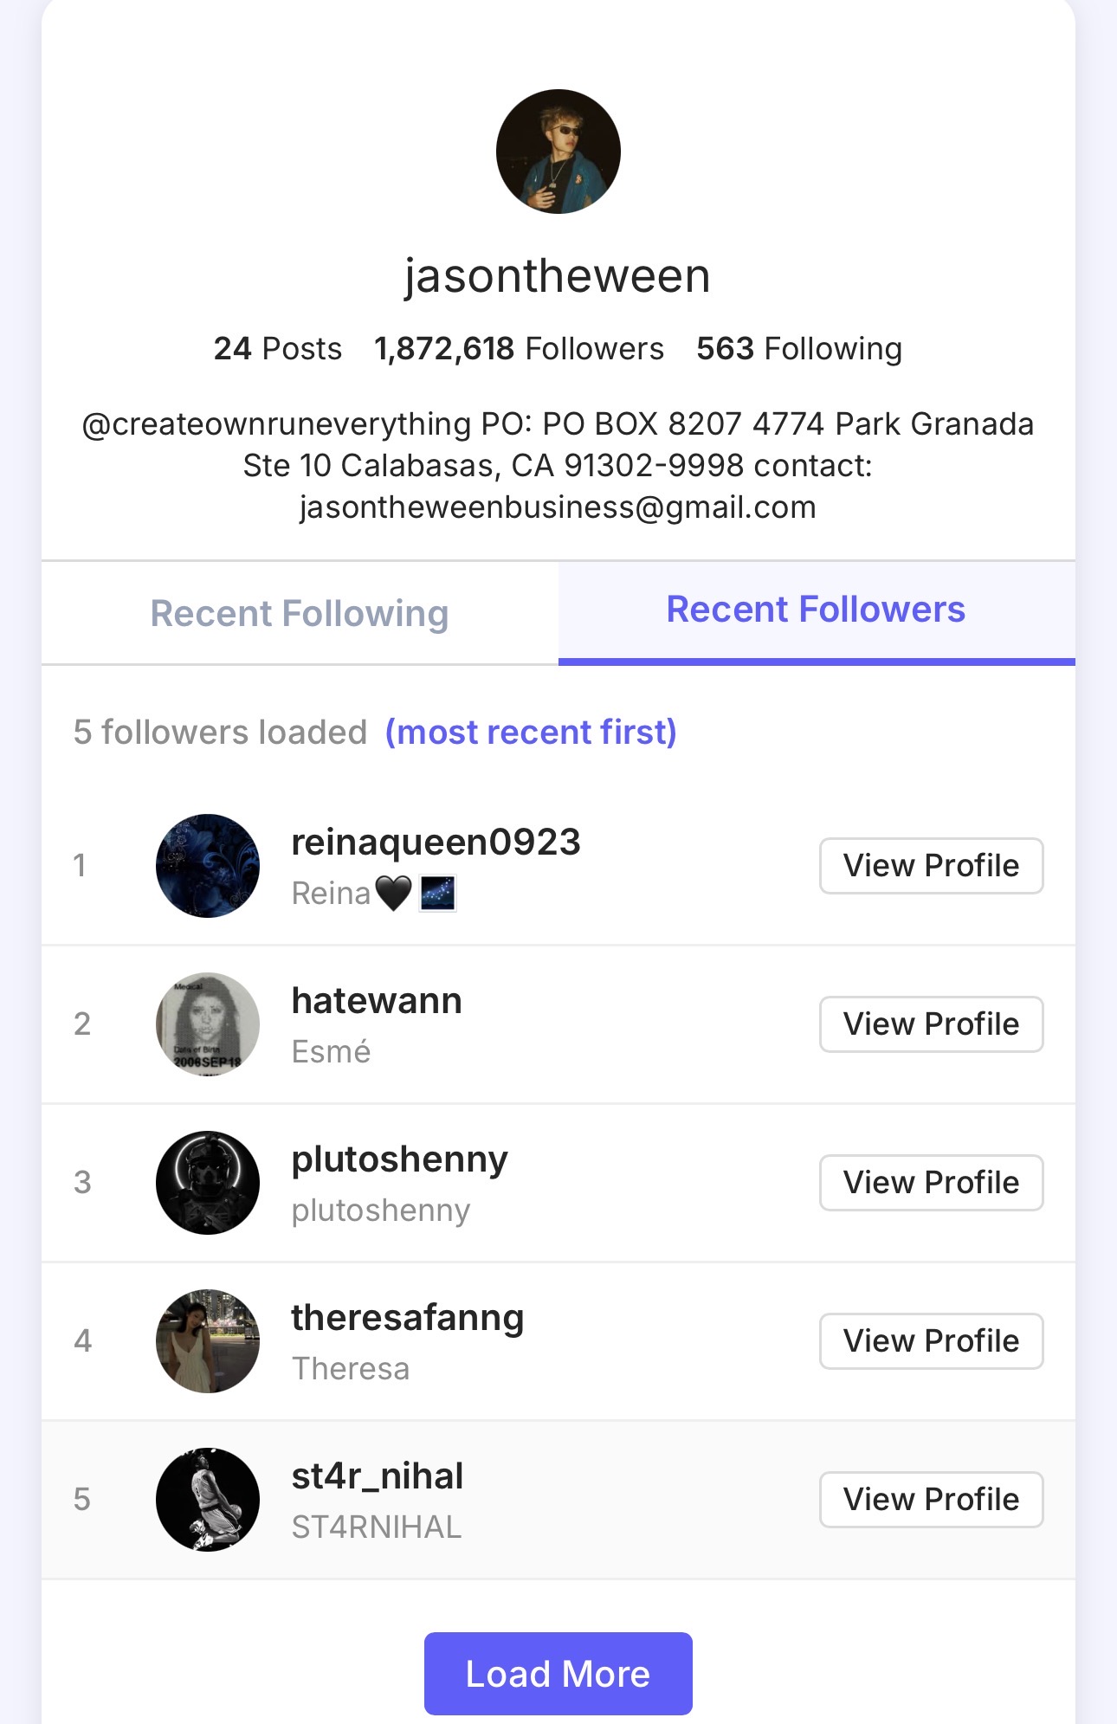Select the reinaqueen0923 username
This screenshot has width=1117, height=1724.
(x=436, y=843)
